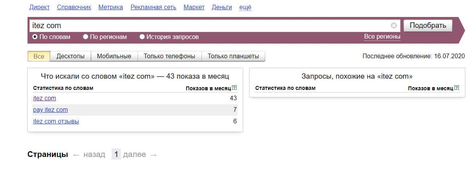
Task: Open the 'Метрика' link in top navigation
Action: (x=111, y=7)
